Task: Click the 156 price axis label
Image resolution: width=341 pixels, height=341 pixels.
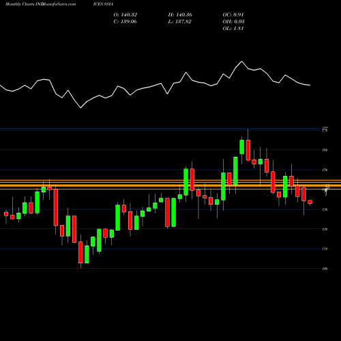Action: (325, 170)
